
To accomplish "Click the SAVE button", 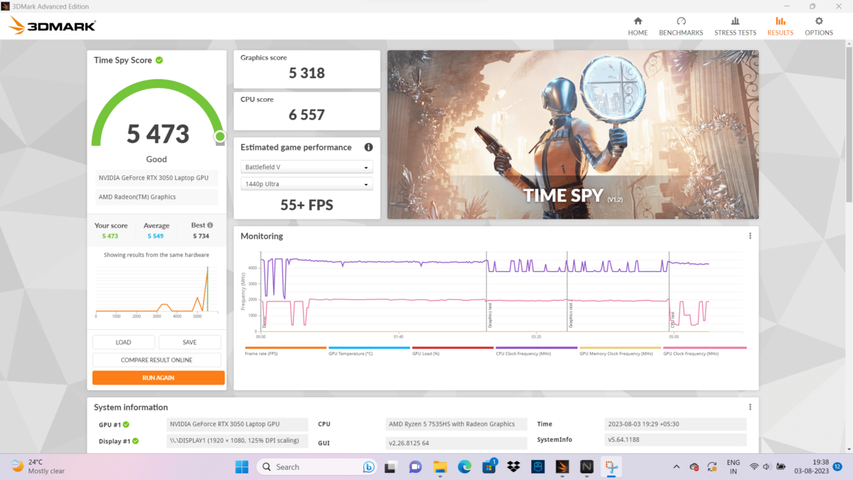I will click(x=189, y=342).
